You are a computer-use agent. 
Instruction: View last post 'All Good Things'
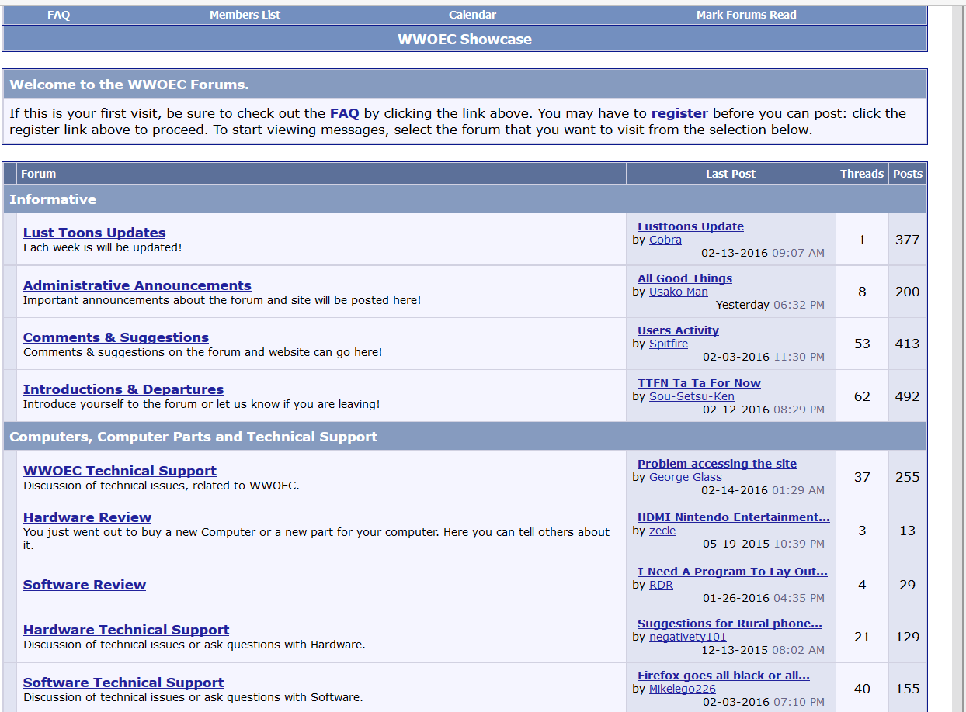coord(685,278)
